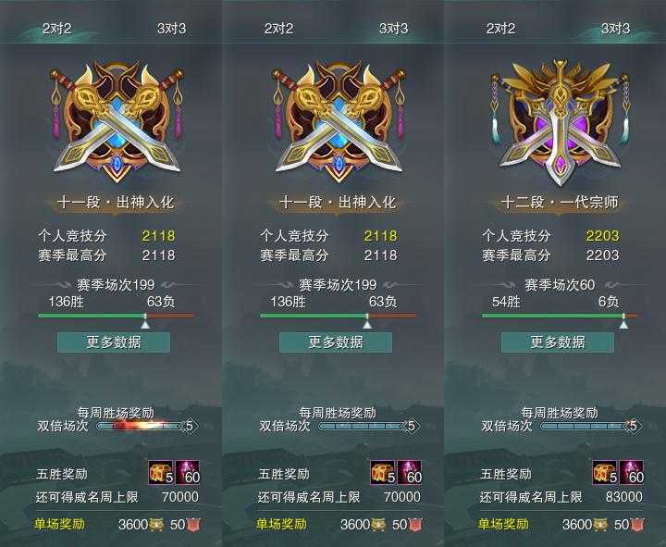Click the 单场奖励 label in the third panel
666x547 pixels.
pos(503,525)
